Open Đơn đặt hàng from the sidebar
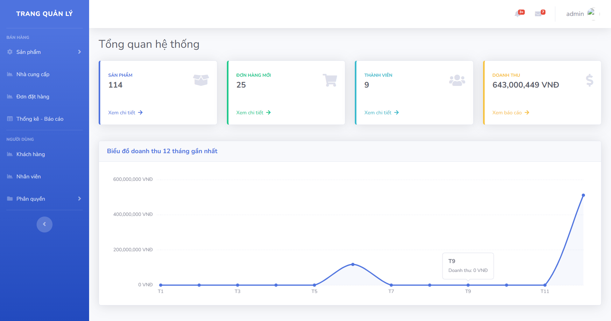611x321 pixels. point(33,96)
